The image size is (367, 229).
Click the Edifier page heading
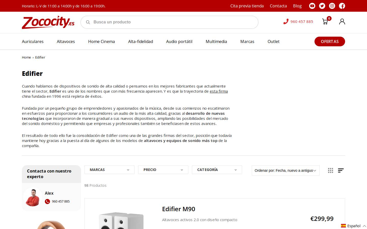[x=32, y=74]
